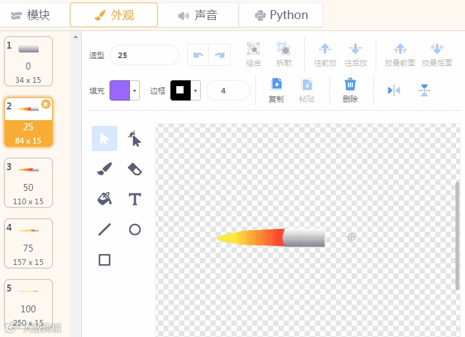The height and width of the screenshot is (337, 465).
Task: Click the black outline color swatch
Action: [x=181, y=90]
